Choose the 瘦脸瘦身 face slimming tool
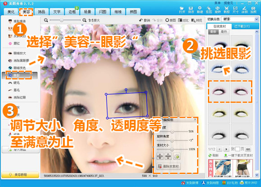Viewport: 261px width, 187px height. tap(17, 21)
